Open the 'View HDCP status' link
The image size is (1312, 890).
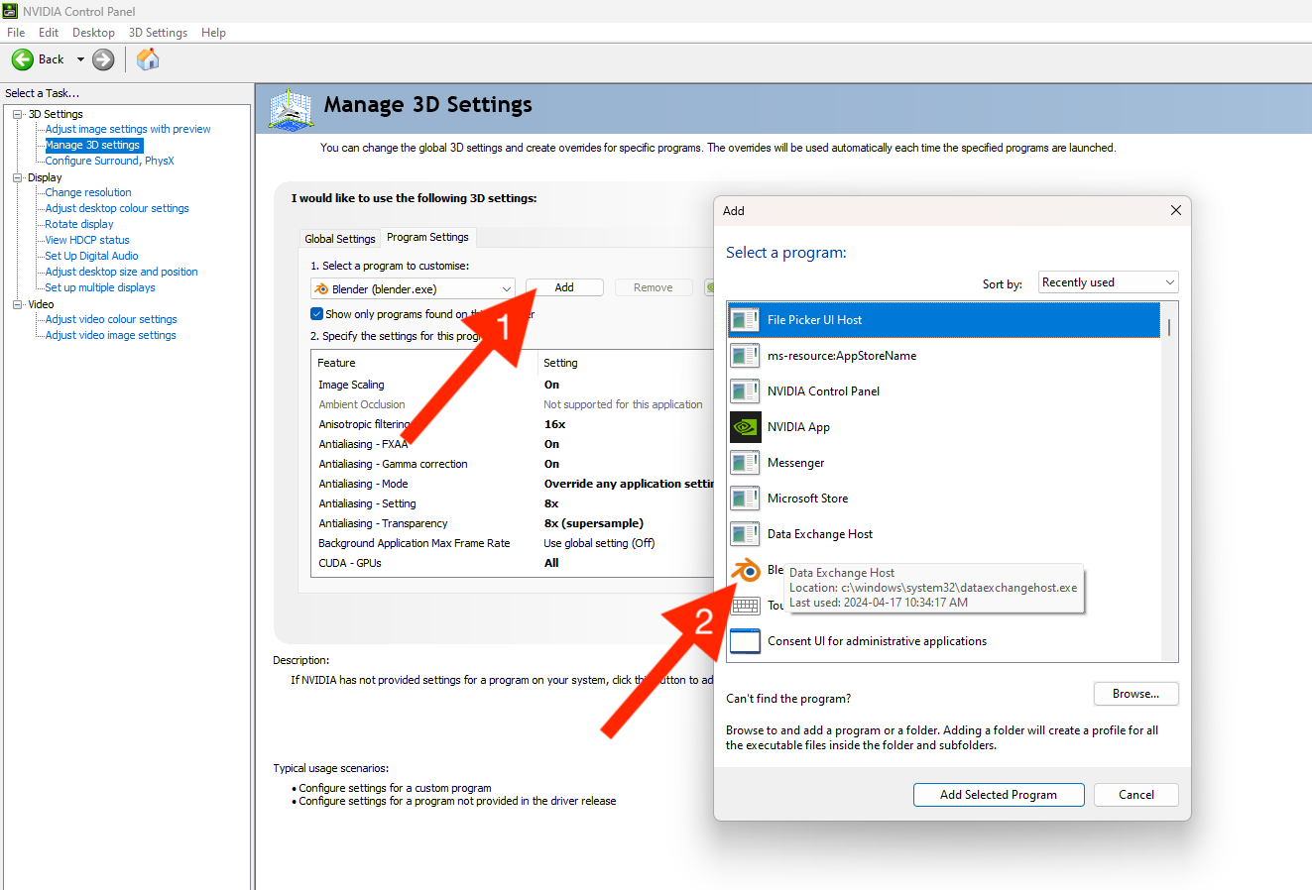coord(87,240)
